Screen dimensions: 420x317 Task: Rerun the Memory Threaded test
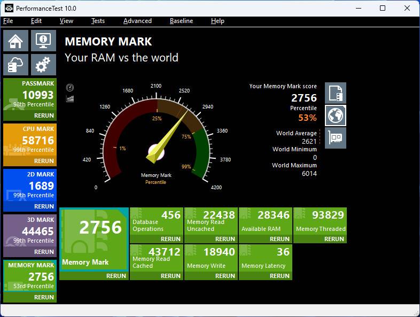pos(334,239)
